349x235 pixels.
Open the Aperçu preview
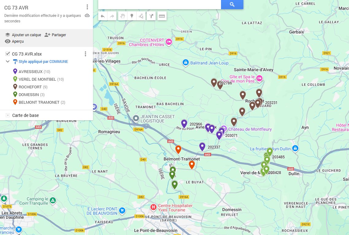coord(14,41)
